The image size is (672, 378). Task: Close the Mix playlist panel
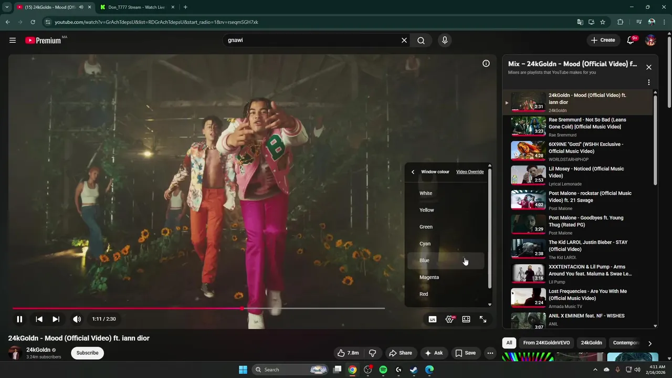coord(649,67)
